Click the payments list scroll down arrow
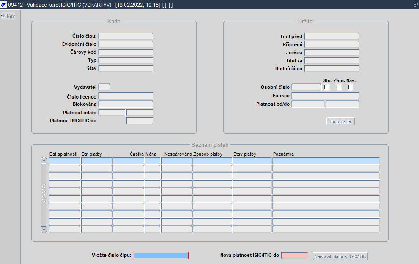This screenshot has width=419, height=264. (x=44, y=229)
